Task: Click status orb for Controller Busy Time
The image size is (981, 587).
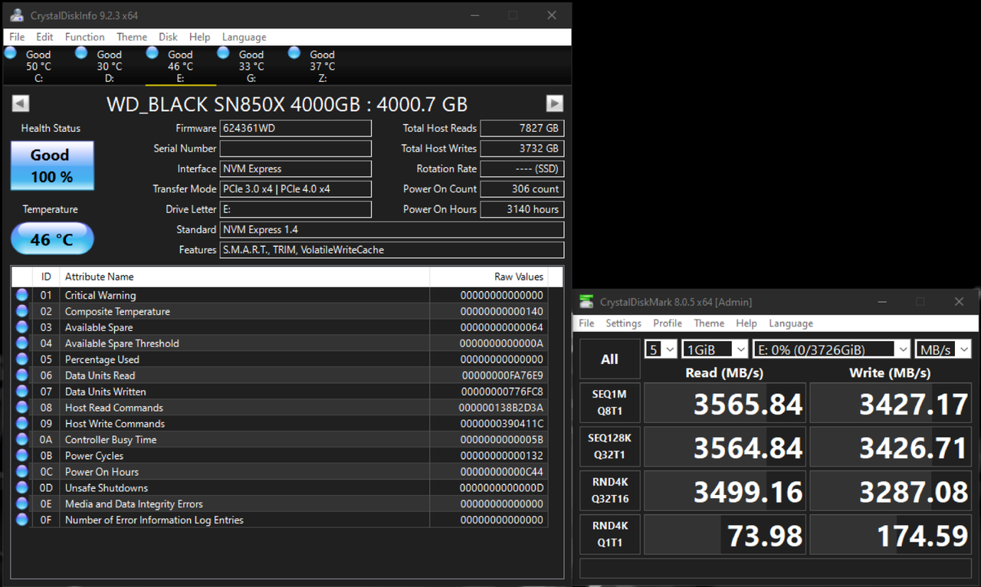Action: coord(22,440)
